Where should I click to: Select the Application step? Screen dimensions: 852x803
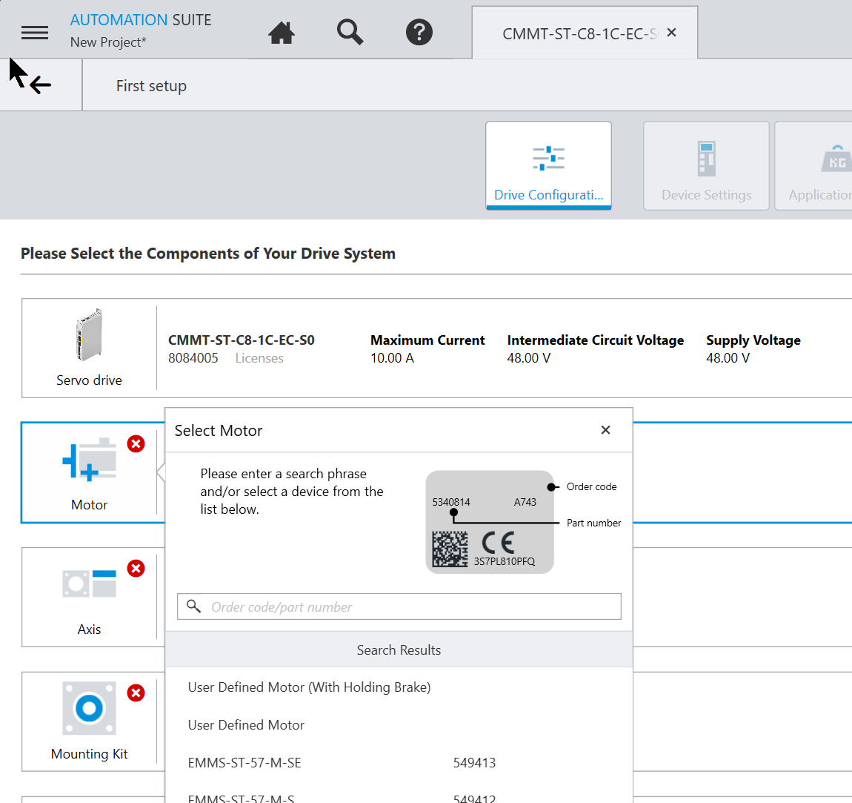click(813, 165)
